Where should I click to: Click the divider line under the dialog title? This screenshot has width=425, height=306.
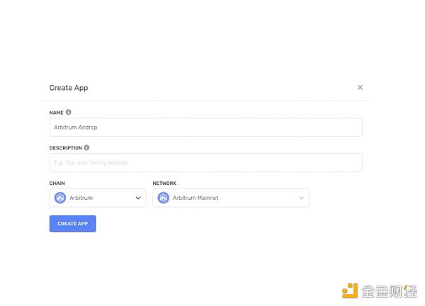(205, 101)
